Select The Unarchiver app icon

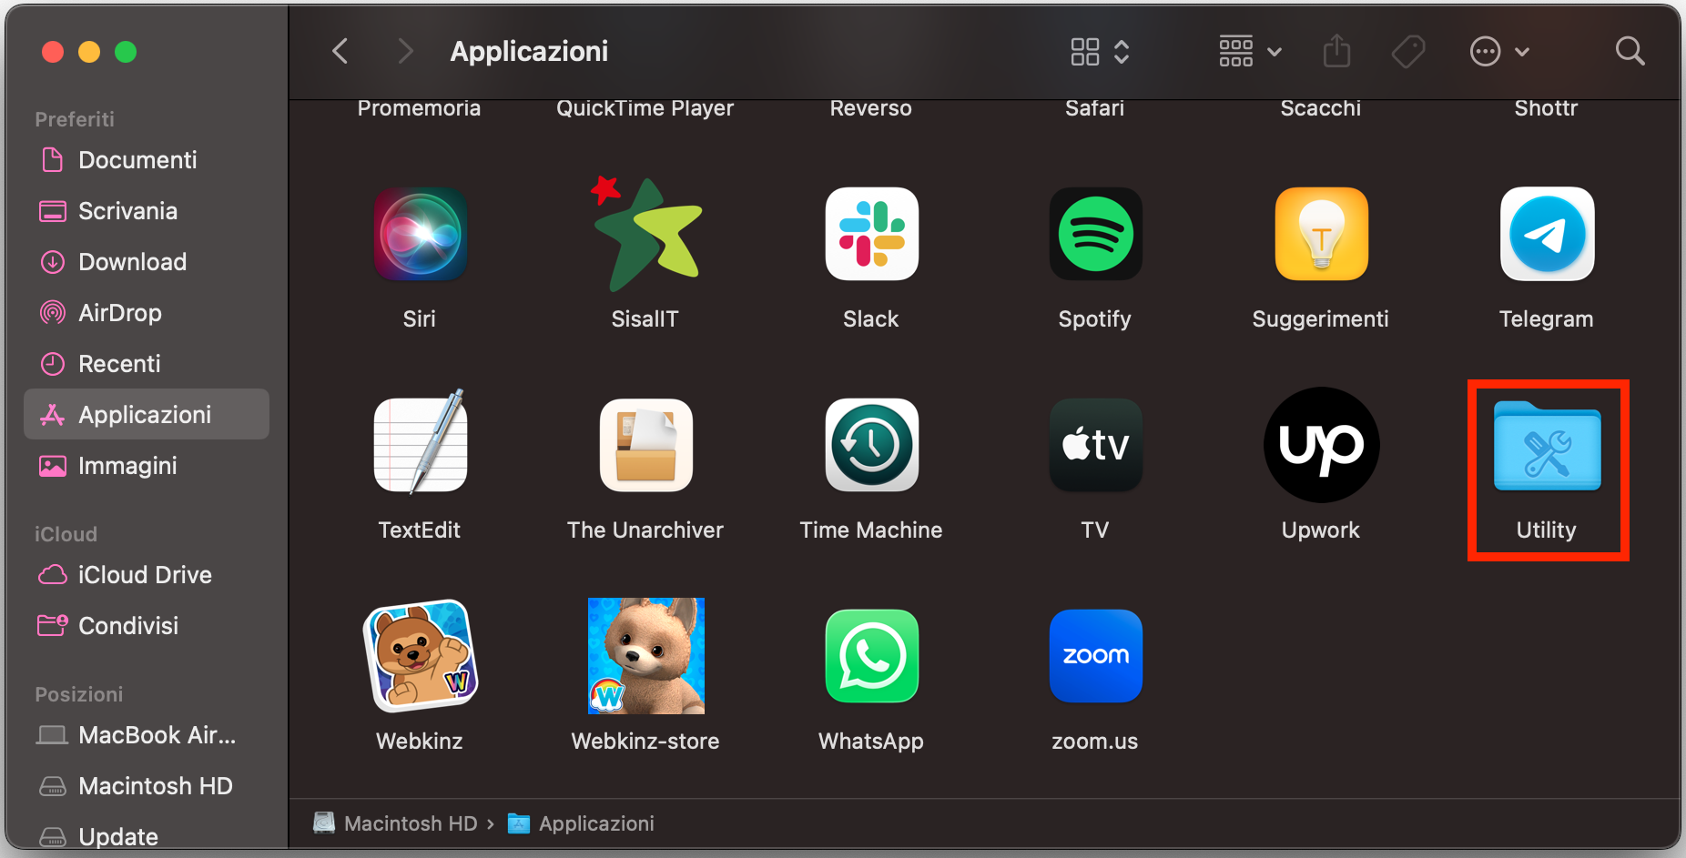pos(645,445)
